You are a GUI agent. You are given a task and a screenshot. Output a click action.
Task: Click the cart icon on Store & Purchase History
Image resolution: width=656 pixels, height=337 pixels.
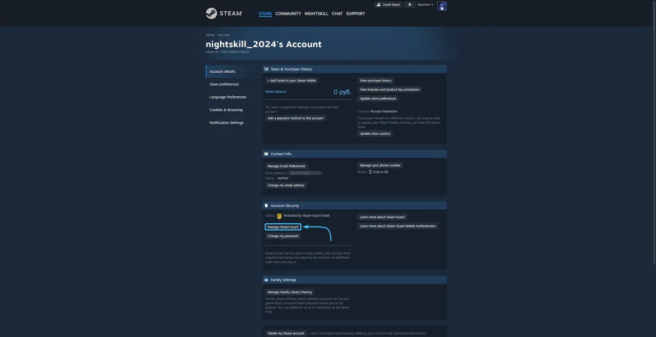266,69
